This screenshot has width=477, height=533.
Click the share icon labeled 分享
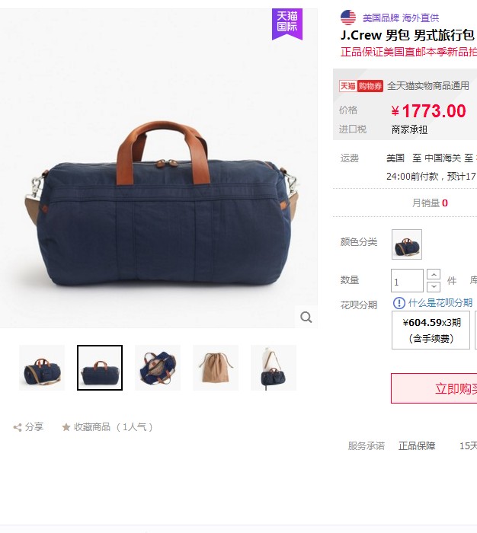coord(18,427)
